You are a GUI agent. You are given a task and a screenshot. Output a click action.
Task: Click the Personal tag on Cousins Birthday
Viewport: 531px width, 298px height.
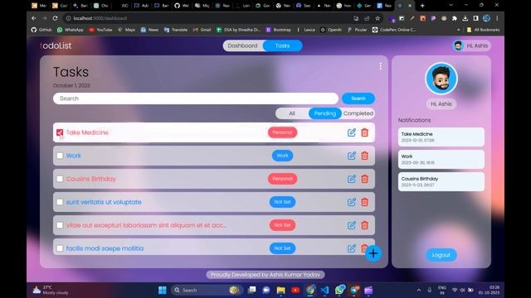pyautogui.click(x=282, y=179)
